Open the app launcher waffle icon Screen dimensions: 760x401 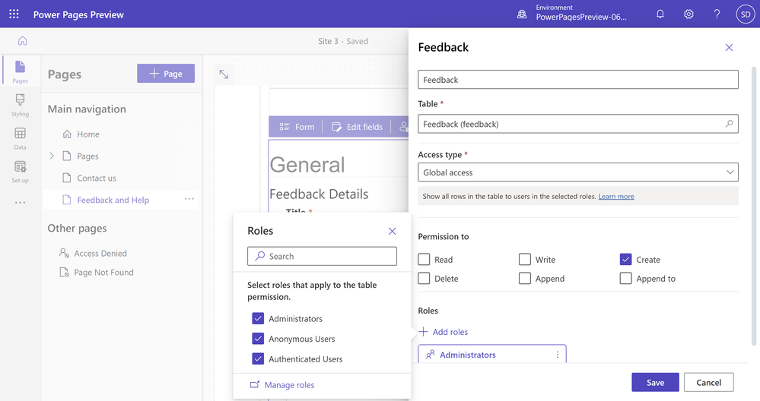[14, 14]
